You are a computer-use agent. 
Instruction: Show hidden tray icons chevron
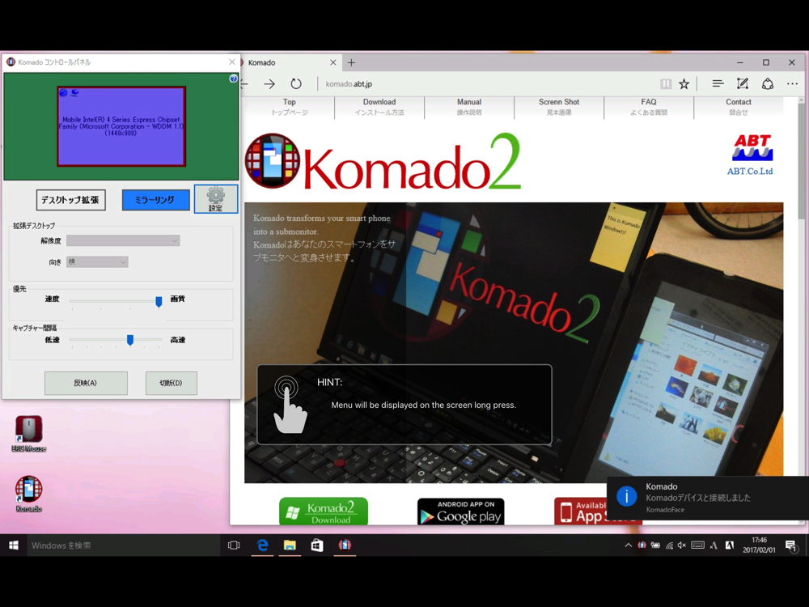(628, 545)
